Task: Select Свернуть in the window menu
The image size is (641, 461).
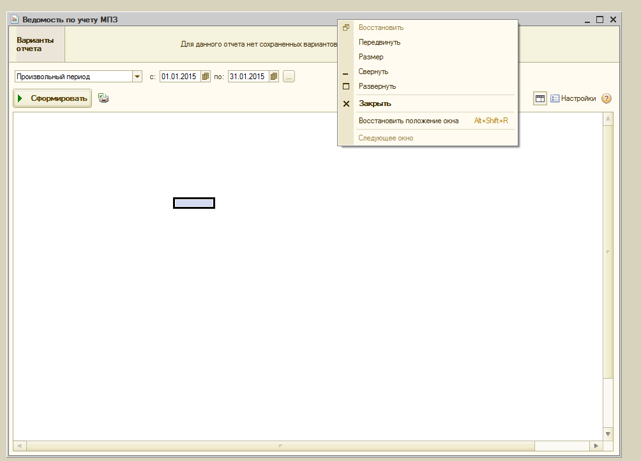Action: tap(373, 72)
